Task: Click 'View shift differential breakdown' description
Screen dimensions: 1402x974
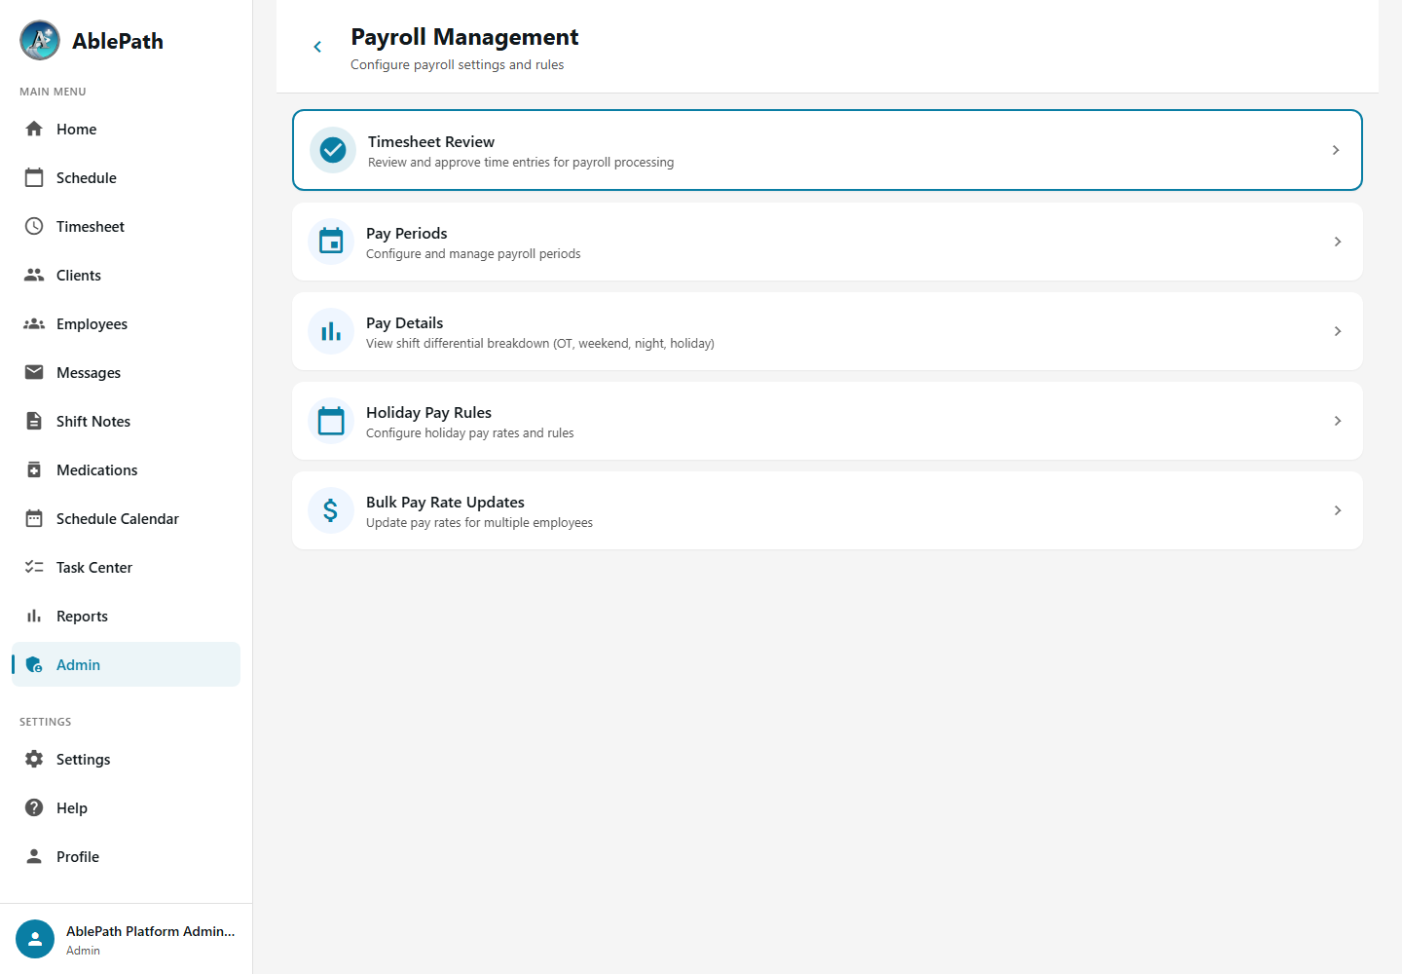Action: click(540, 343)
